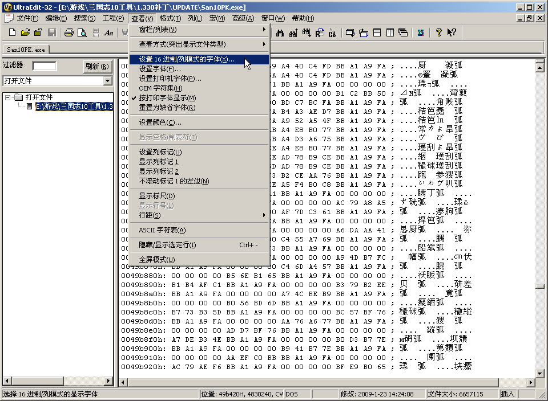This screenshot has height=401, width=548.
Task: Click the greyed page setup toolbar icon
Action: (96, 33)
